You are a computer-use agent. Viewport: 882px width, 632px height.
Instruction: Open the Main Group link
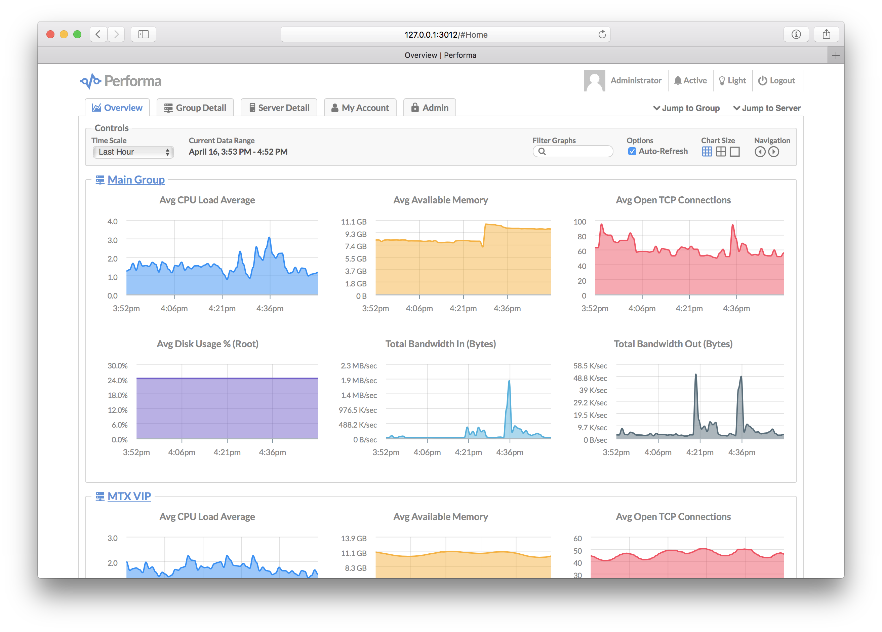[136, 180]
